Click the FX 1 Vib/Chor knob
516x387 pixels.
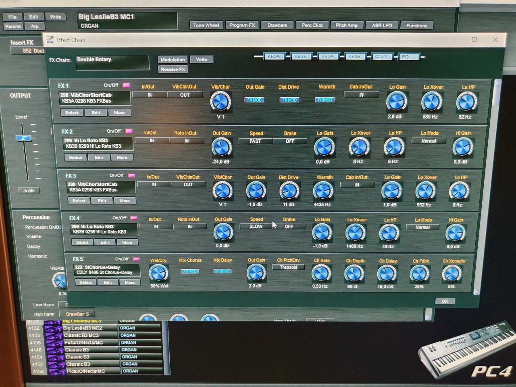pos(221,101)
